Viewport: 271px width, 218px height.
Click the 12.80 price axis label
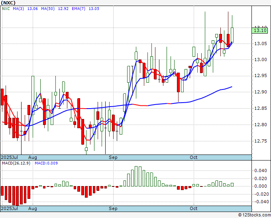point(261,125)
